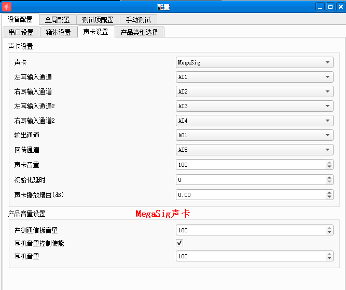Increase 声卡音量 with the up stepper arrow
This screenshot has width=346, height=290.
pos(329,163)
